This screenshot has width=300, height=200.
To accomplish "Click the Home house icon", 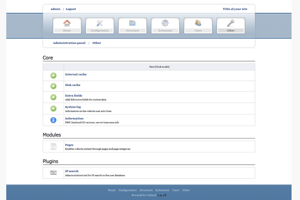I will point(67,23).
